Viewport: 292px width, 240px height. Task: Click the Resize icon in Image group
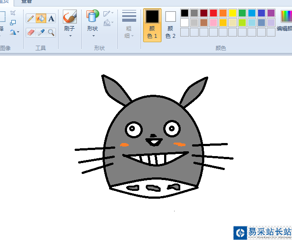pos(13,23)
